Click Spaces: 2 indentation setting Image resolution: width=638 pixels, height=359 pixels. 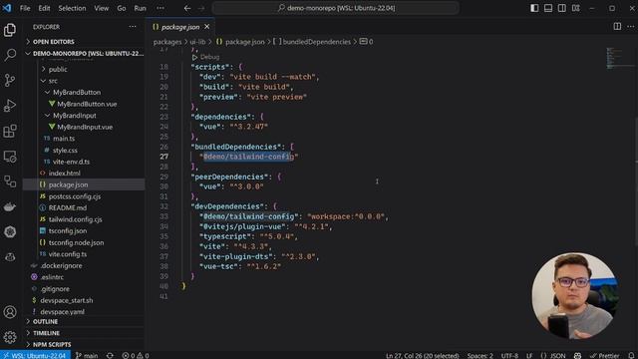coord(479,355)
